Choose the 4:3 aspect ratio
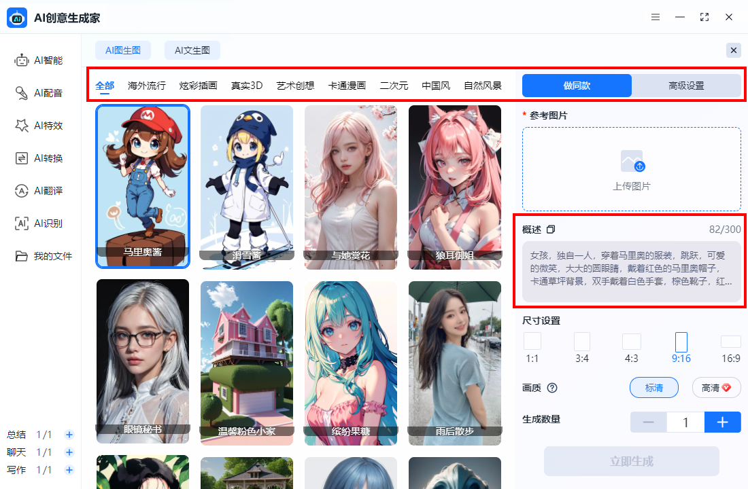 (632, 348)
